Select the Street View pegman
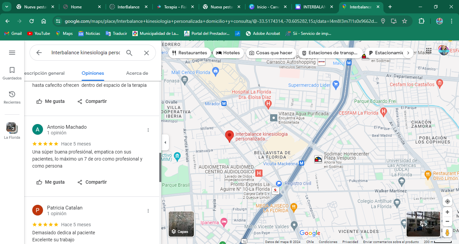Viewport: 459px width, 244px height. pyautogui.click(x=447, y=232)
